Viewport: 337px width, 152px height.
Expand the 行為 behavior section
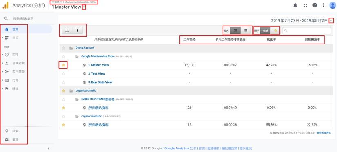click(x=2, y=80)
